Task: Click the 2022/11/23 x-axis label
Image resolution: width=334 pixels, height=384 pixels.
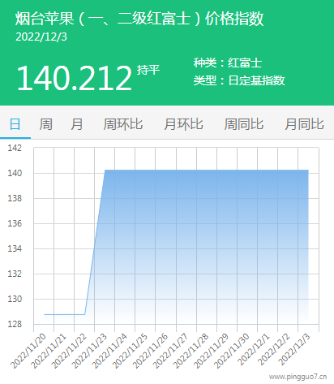Action: click(x=89, y=351)
